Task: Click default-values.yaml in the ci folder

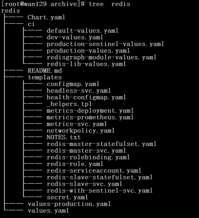Action: click(x=82, y=31)
